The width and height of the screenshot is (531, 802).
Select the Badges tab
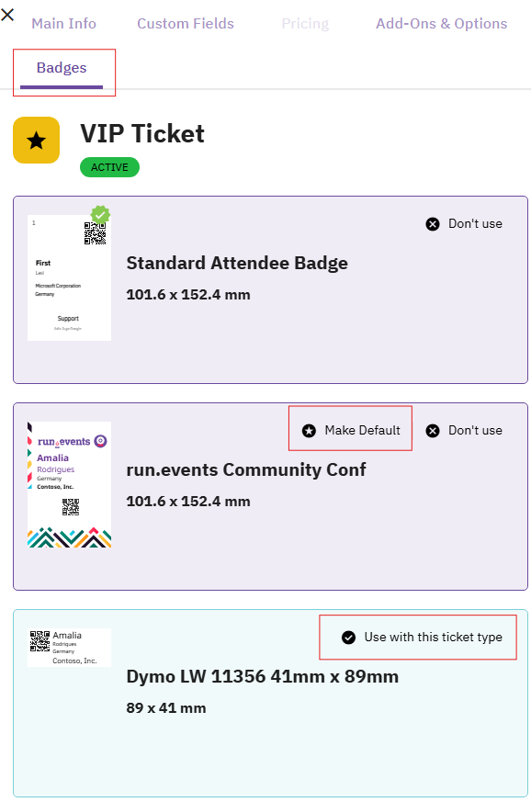(62, 68)
